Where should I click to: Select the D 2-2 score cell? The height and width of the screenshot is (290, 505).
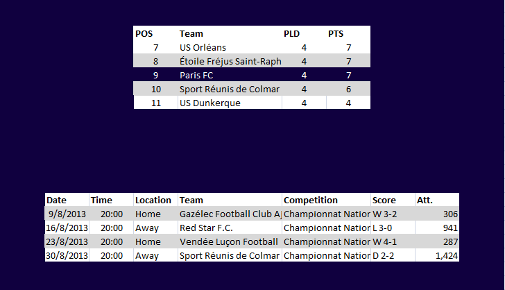click(393, 255)
